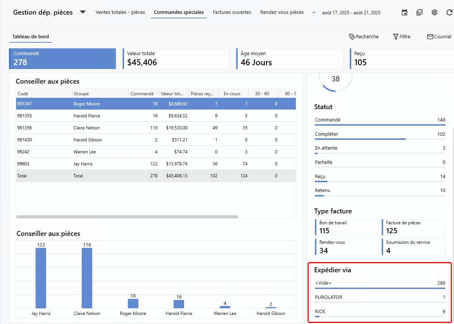Click the refresh icon
The height and width of the screenshot is (324, 454).
click(450, 12)
